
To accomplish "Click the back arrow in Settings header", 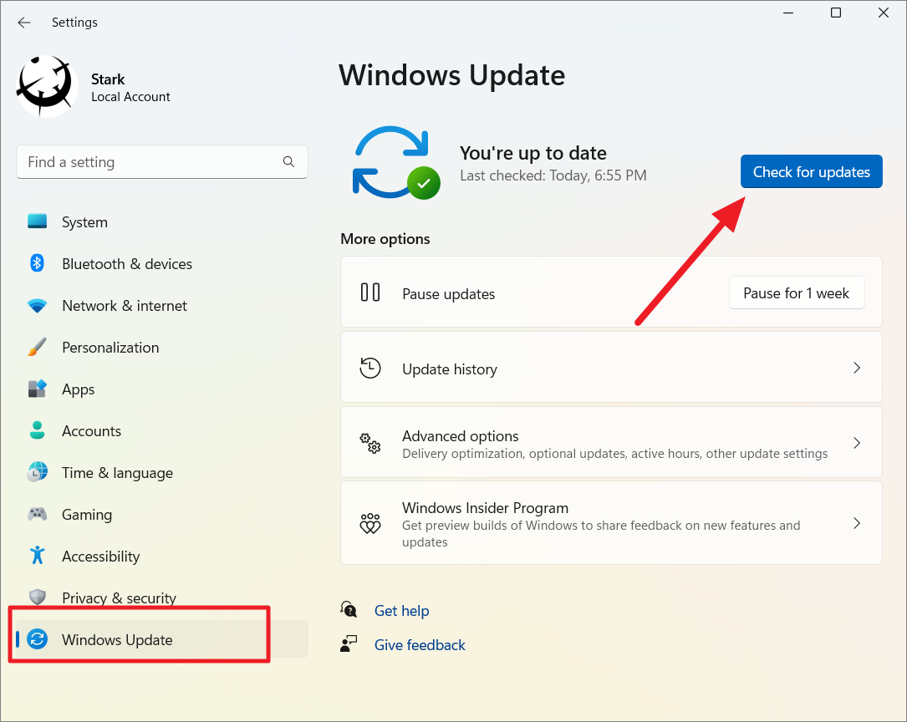I will [23, 23].
